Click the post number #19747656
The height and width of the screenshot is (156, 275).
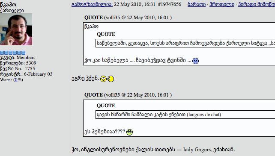click(170, 4)
